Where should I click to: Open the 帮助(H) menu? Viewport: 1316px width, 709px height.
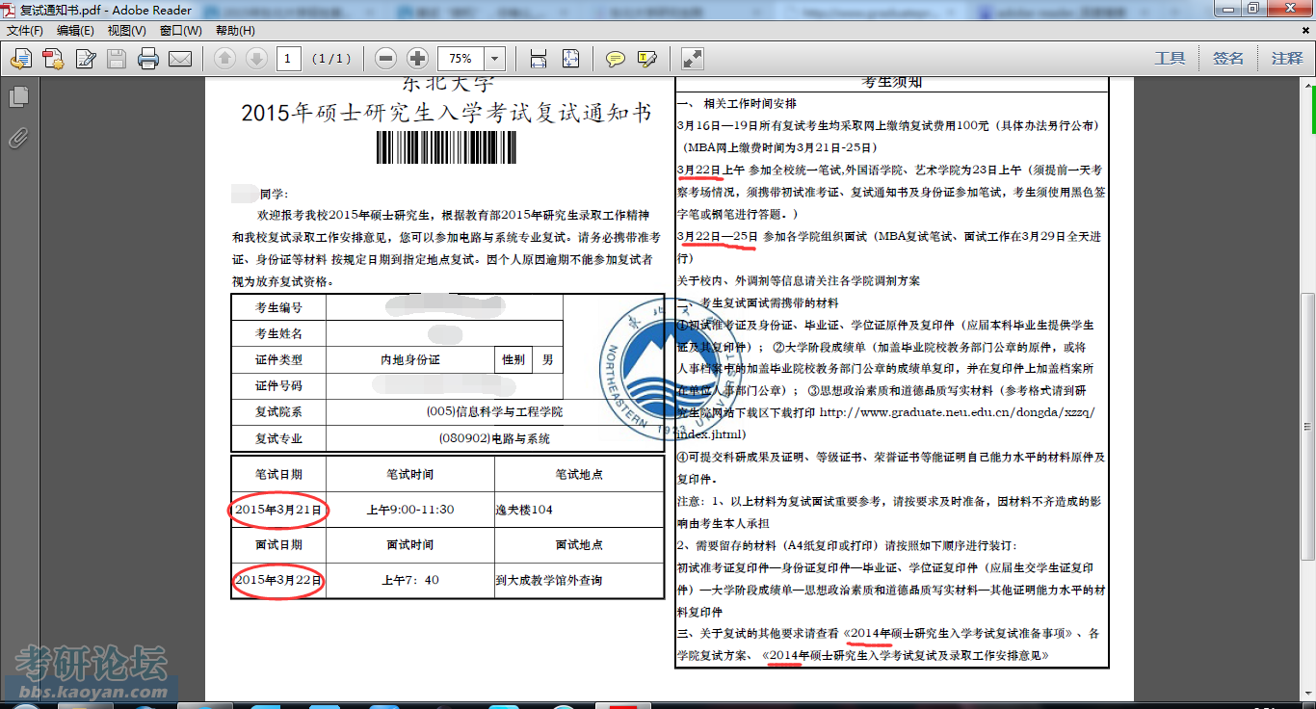235,31
